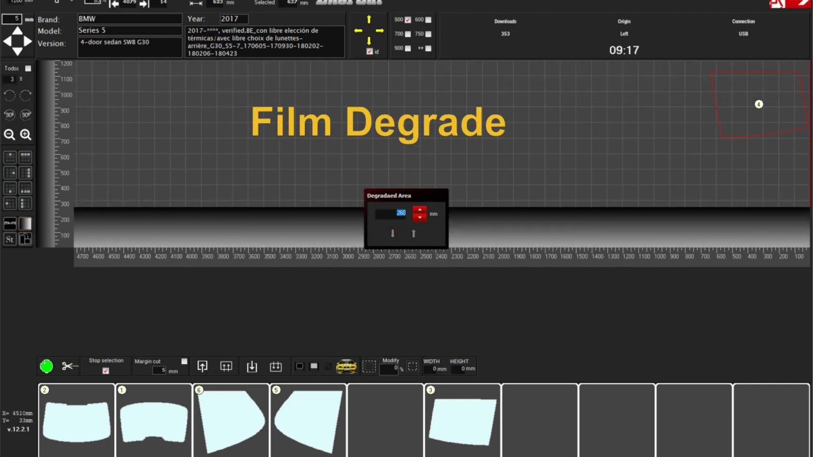
Task: Check the 750 width checkbox
Action: (x=428, y=34)
